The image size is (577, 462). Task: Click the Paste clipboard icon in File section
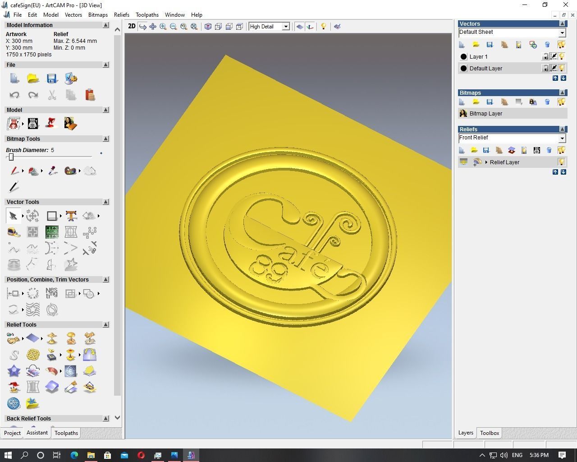90,95
